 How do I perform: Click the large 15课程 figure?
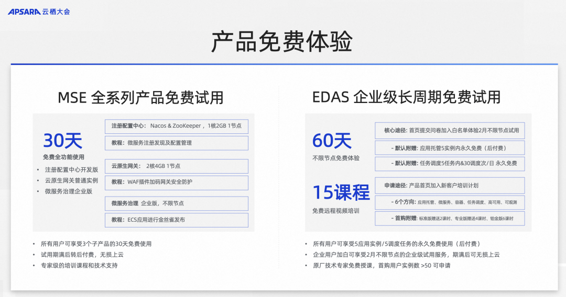tap(341, 192)
